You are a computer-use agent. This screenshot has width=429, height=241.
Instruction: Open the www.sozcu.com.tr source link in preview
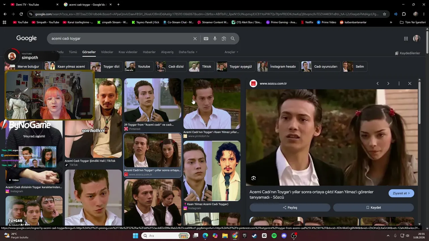point(273,83)
